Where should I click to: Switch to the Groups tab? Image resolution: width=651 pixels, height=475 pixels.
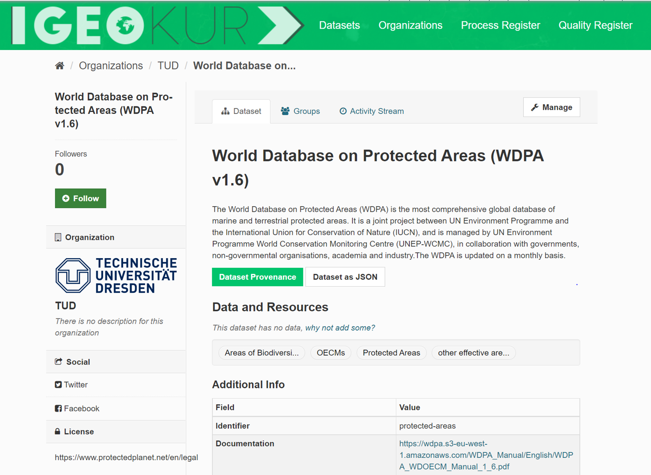click(x=300, y=111)
